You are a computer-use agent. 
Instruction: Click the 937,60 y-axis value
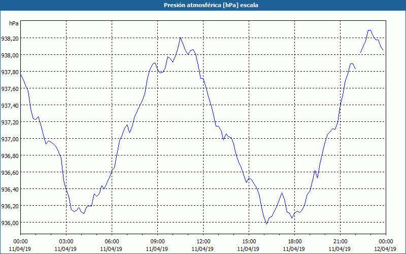[x=10, y=88]
